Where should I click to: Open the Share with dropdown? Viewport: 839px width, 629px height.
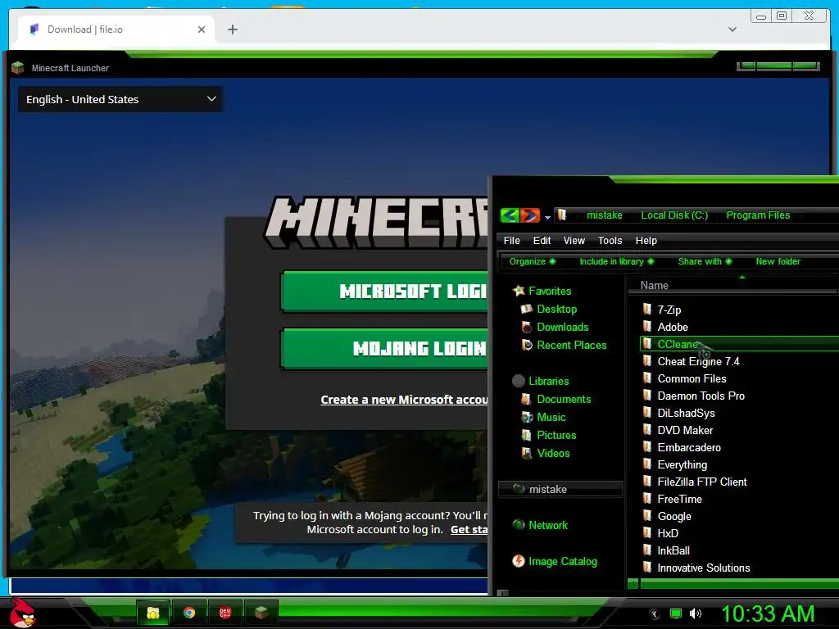click(x=705, y=261)
